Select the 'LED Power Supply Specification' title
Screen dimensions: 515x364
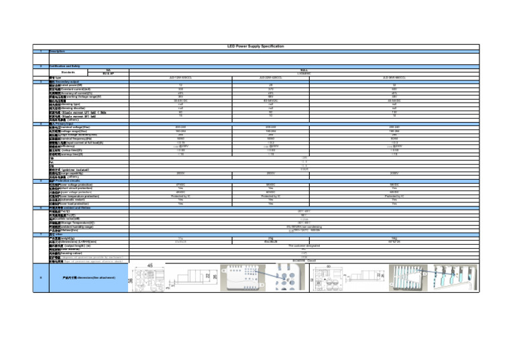255,46
